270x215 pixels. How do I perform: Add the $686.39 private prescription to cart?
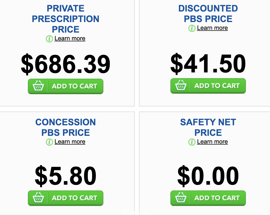[x=65, y=86]
